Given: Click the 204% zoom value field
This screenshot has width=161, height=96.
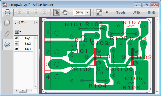Looking at the screenshot, I should point(79,12).
